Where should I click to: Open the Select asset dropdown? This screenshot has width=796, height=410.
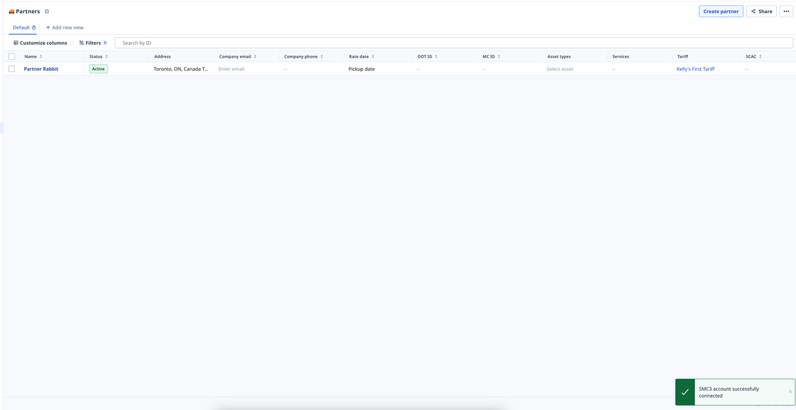560,68
